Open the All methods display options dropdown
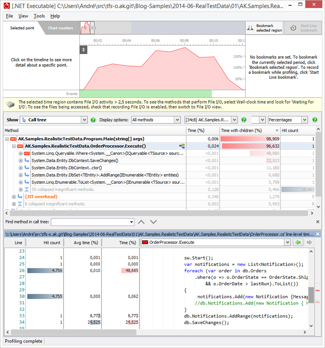This screenshot has height=348, width=325. pos(177,120)
